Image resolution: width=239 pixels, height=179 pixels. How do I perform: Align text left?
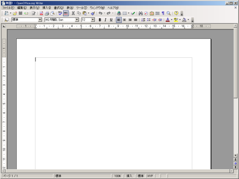click(x=119, y=20)
